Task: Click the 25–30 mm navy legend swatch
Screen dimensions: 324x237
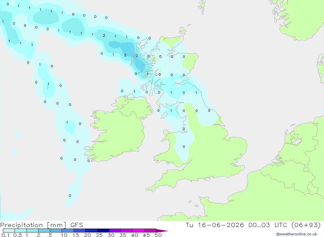Action: 103,231
